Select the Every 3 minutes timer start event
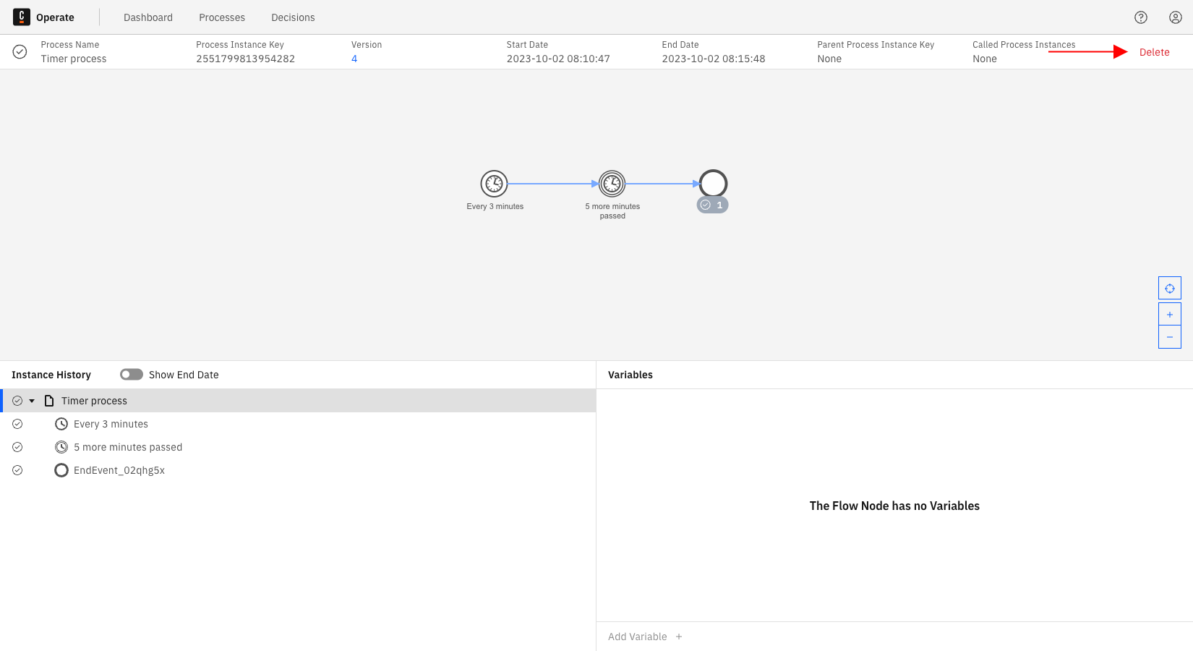 tap(495, 184)
